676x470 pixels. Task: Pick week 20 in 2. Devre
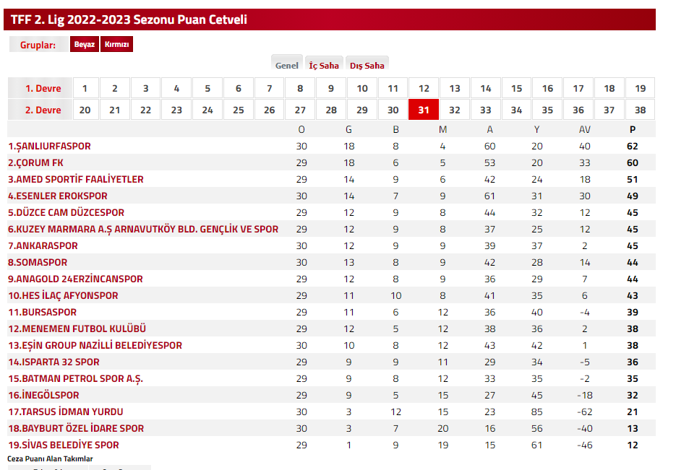click(x=85, y=110)
